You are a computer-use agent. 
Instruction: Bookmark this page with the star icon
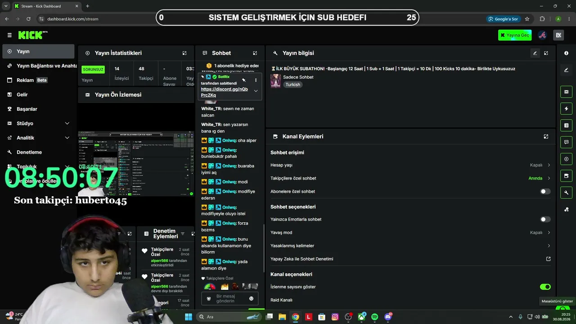tap(527, 19)
